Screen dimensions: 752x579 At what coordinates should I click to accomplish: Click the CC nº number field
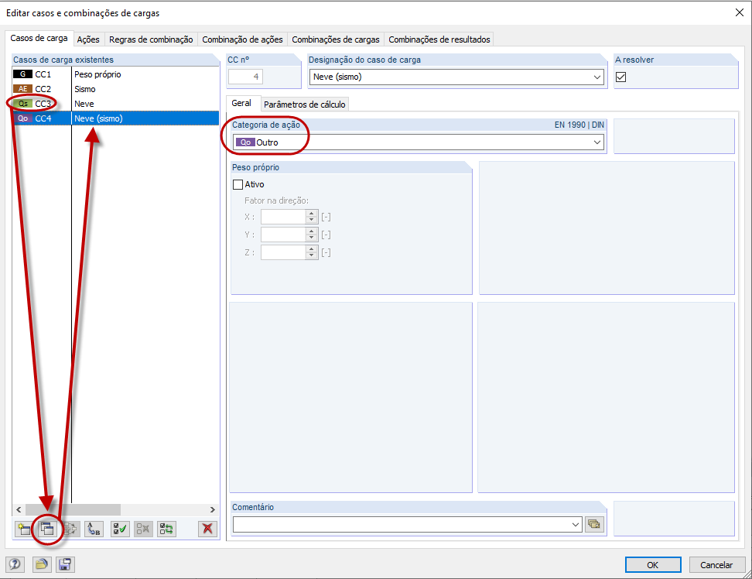pyautogui.click(x=245, y=77)
